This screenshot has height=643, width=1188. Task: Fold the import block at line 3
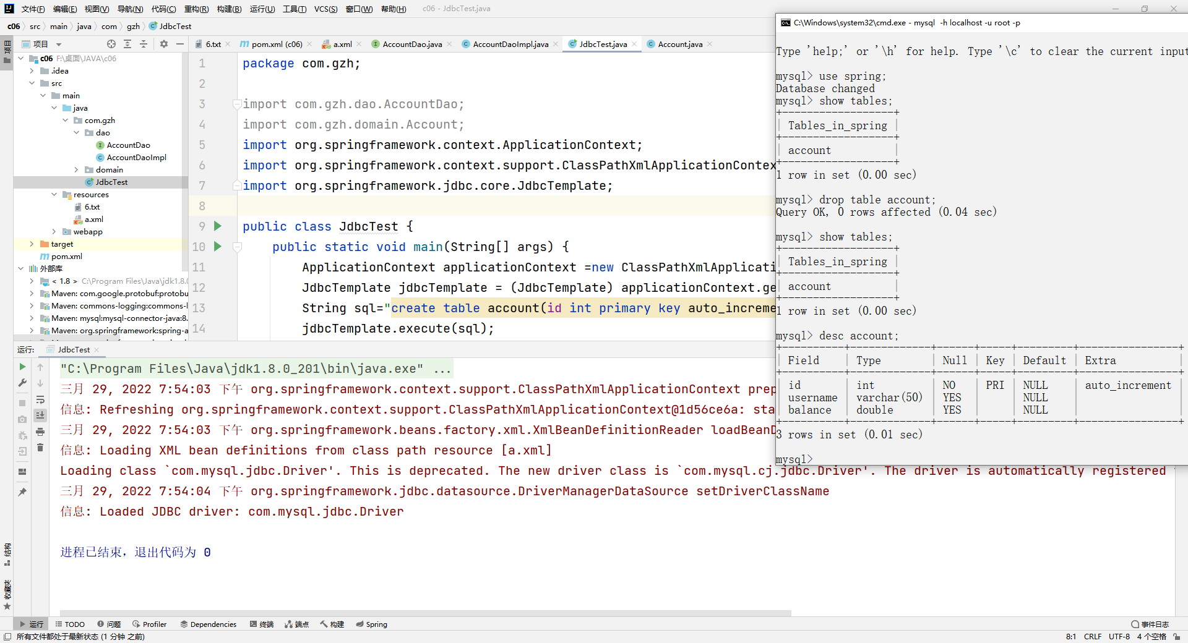[x=236, y=104]
